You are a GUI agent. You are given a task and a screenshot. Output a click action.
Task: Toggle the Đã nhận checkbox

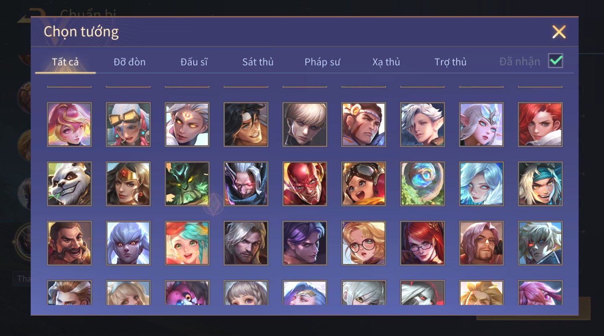[x=556, y=61]
